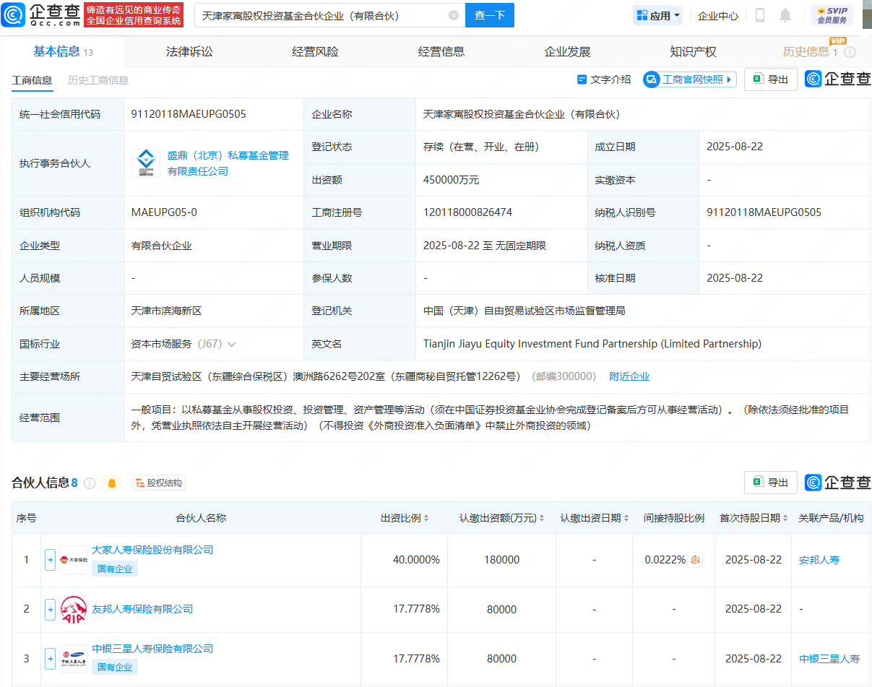The height and width of the screenshot is (687, 872).
Task: Open 企业中心 link
Action: pyautogui.click(x=718, y=15)
